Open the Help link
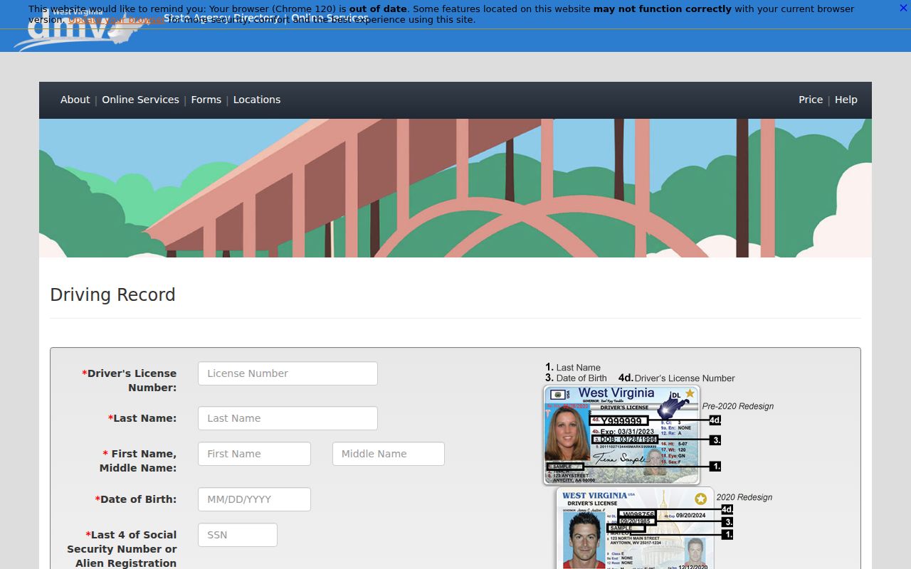The width and height of the screenshot is (911, 569). 846,100
